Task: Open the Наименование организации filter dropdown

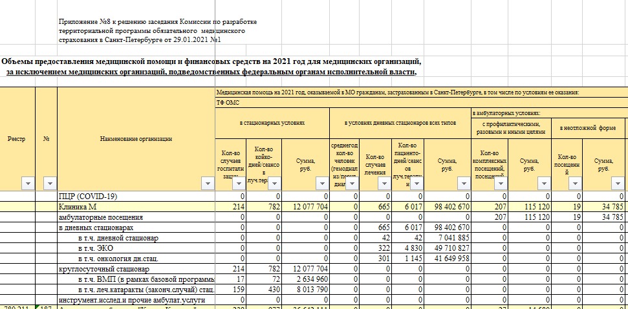Action: (x=208, y=184)
